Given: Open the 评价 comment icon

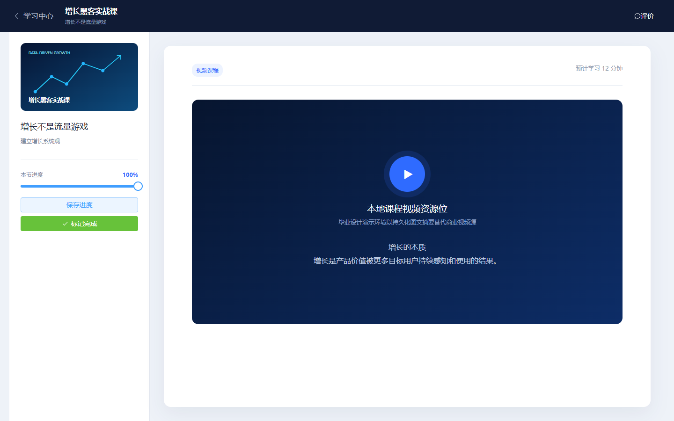Looking at the screenshot, I should [637, 16].
